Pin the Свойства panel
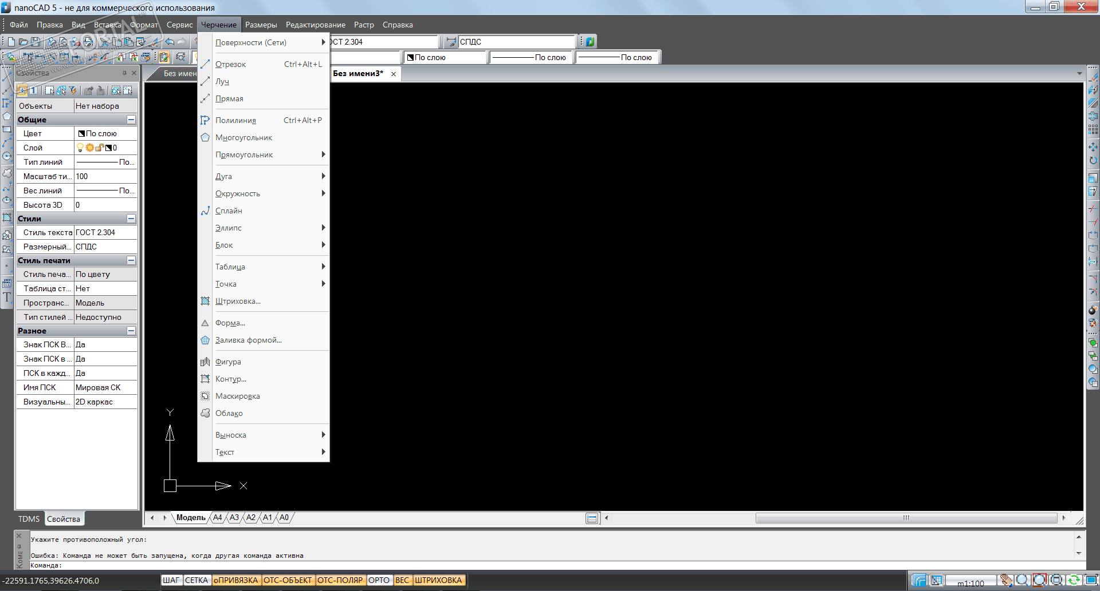1100x591 pixels. click(124, 73)
